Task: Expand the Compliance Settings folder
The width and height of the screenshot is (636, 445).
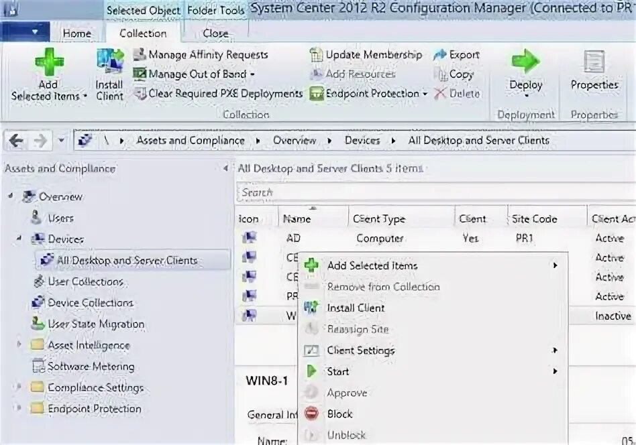Action: point(19,387)
